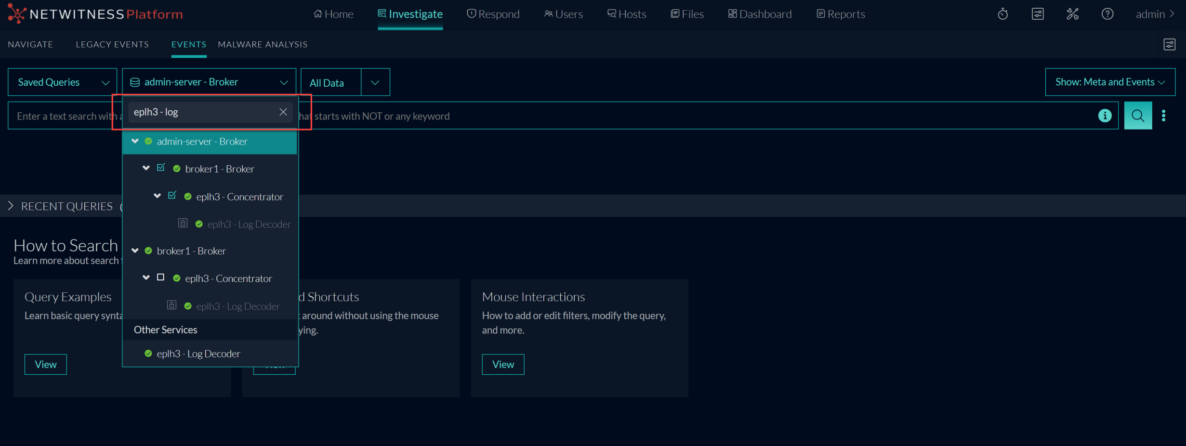The width and height of the screenshot is (1186, 446).
Task: Switch to the Legacy Events tab
Action: [112, 44]
